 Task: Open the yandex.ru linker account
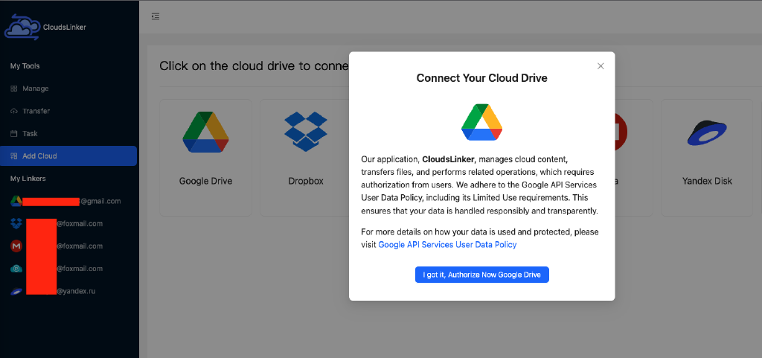click(x=68, y=291)
